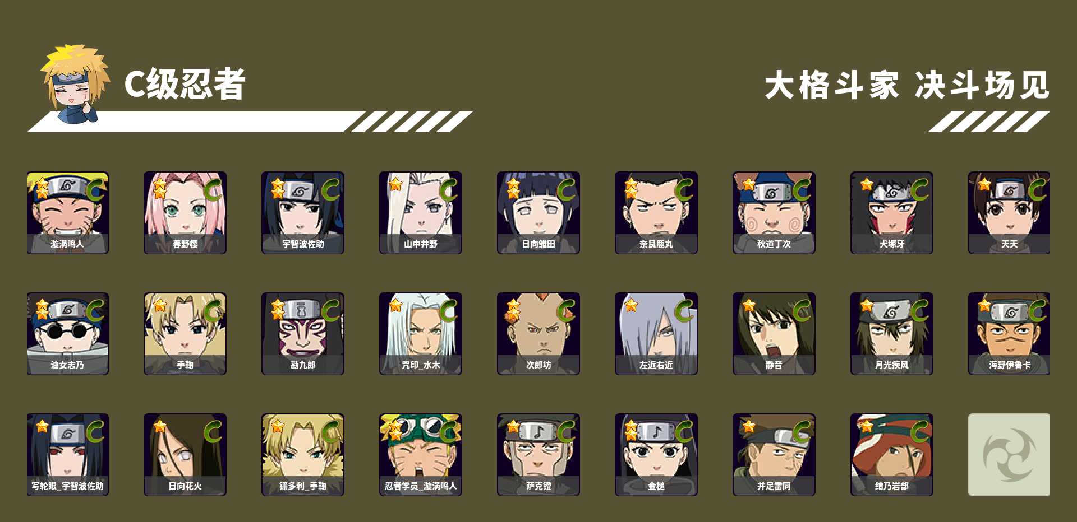Viewport: 1077px width, 522px height.
Task: Choose the 春野樱 ninja card
Action: click(x=185, y=213)
